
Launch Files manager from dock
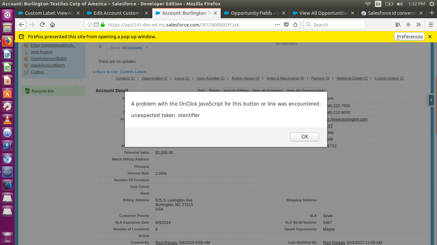(x=7, y=28)
